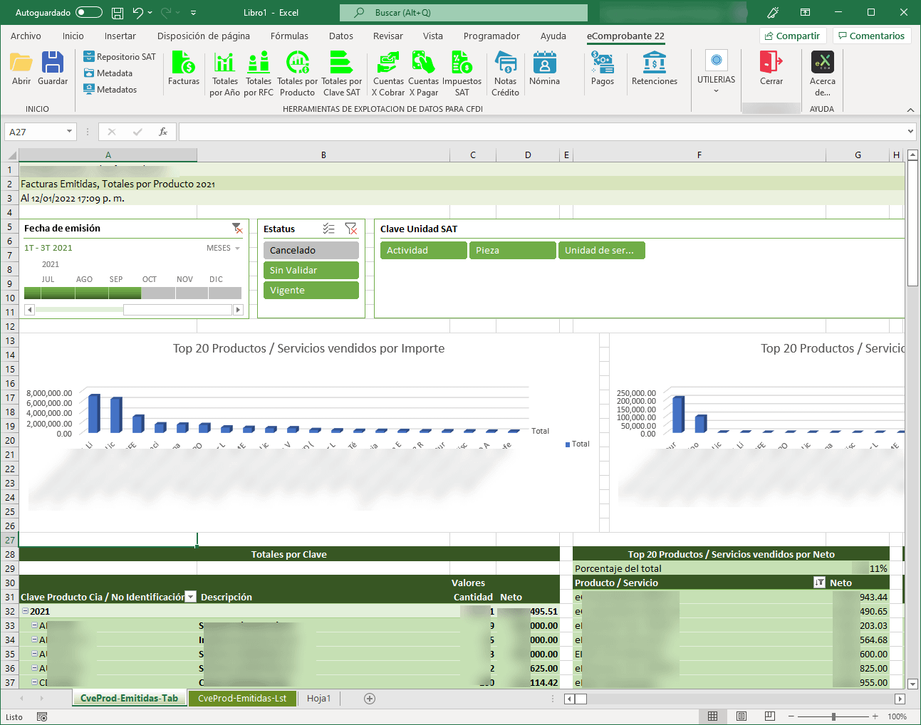Select the CveProd-Emitidas-Lst sheet tab
The image size is (921, 725).
(x=242, y=699)
